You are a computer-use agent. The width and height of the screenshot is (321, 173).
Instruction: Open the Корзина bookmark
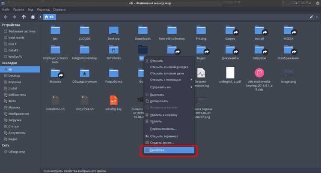coord(20,82)
